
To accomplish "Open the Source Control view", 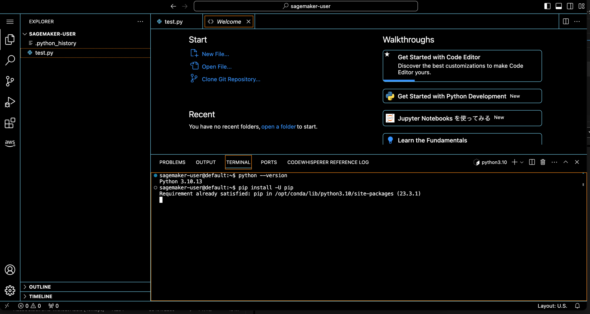I will coord(10,81).
